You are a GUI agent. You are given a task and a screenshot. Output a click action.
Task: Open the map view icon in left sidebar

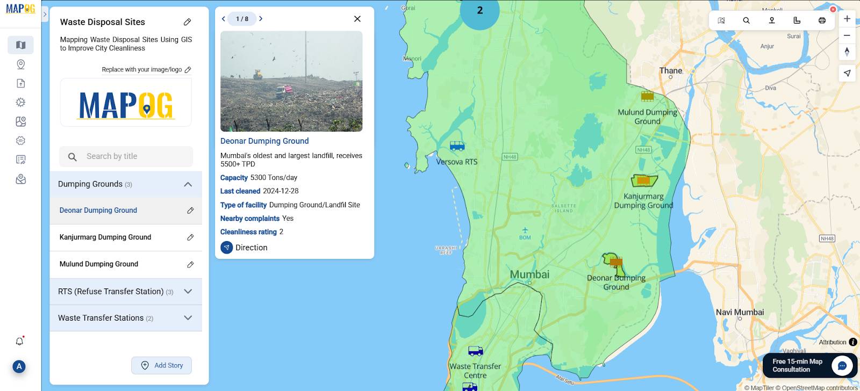(20, 45)
